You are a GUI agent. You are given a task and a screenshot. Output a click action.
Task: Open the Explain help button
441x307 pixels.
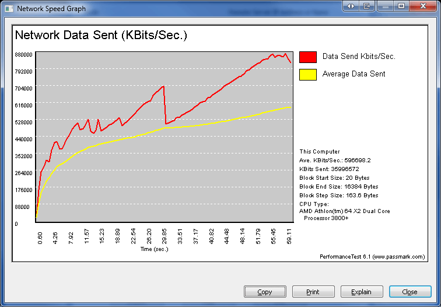point(362,291)
